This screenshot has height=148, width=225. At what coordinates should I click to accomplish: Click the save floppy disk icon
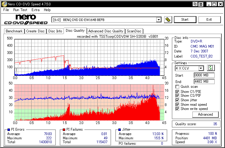(x=200, y=4)
